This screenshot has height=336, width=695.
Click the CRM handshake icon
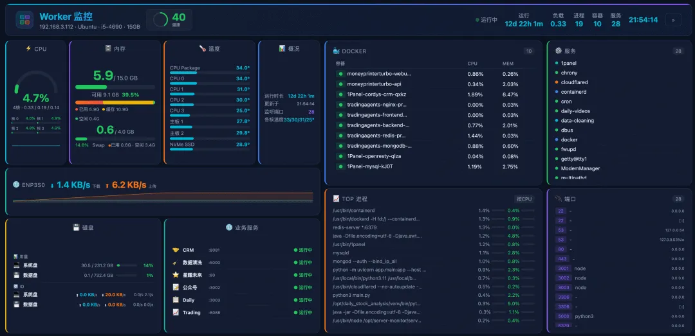[x=175, y=250]
